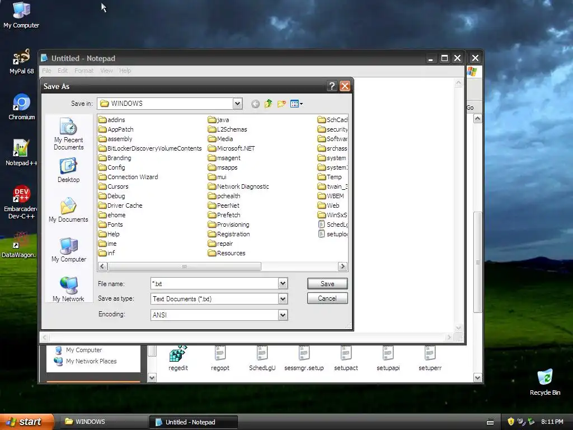
Task: Open Notepad's Help menu
Action: [125, 71]
